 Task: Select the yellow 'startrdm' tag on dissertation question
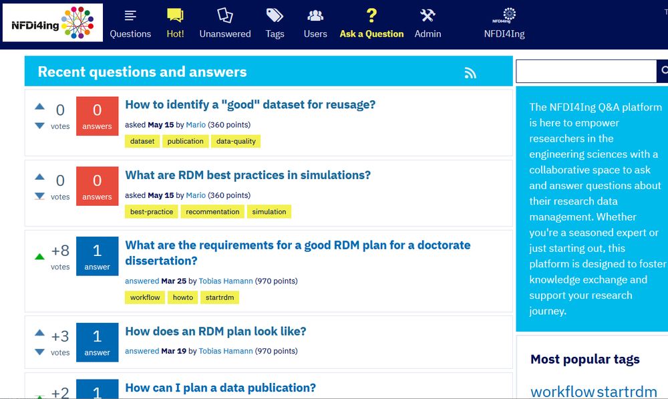click(x=220, y=297)
